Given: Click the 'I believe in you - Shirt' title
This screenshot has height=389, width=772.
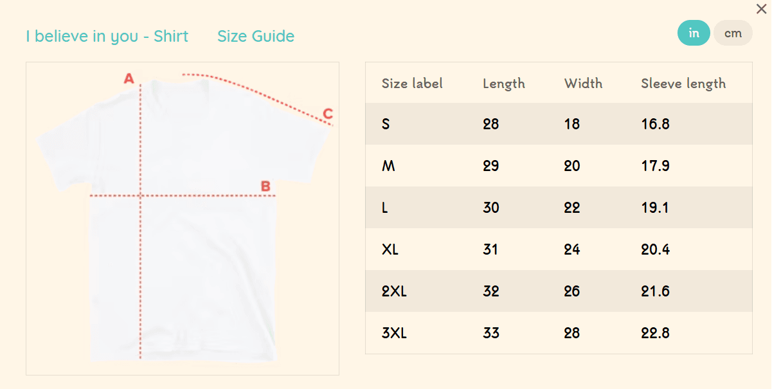Looking at the screenshot, I should pos(107,36).
